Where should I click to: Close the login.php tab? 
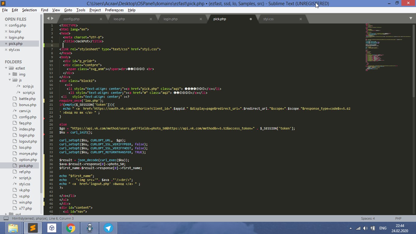201,19
